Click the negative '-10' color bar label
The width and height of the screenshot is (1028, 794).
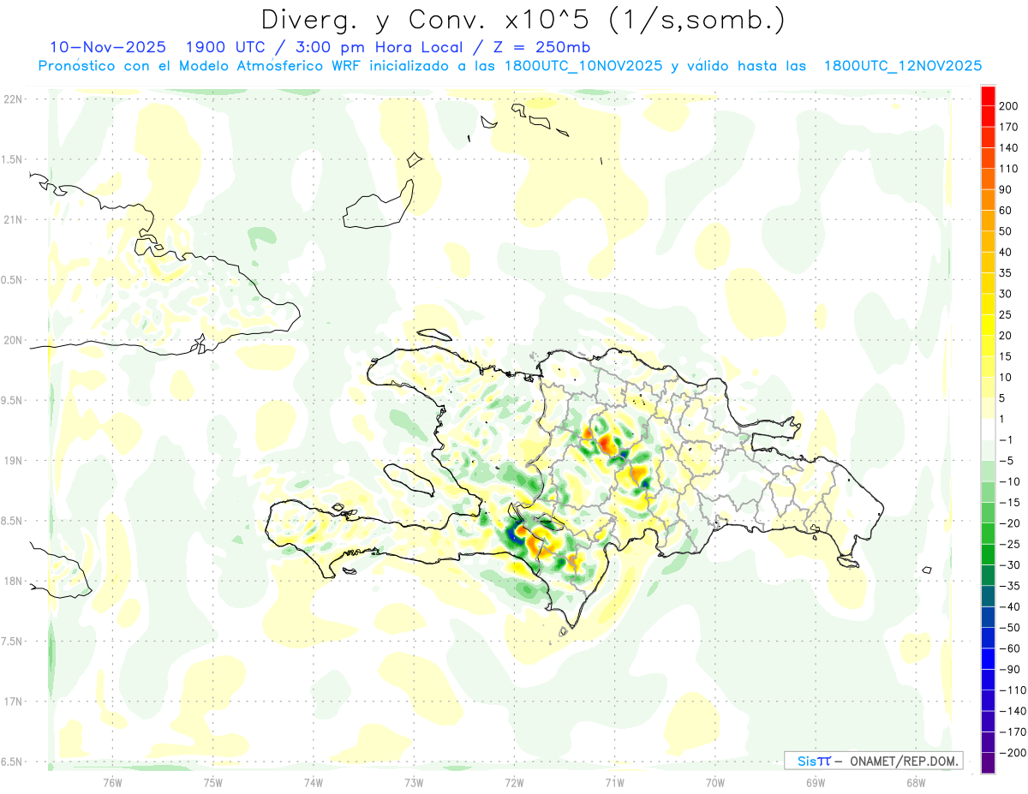point(1009,482)
